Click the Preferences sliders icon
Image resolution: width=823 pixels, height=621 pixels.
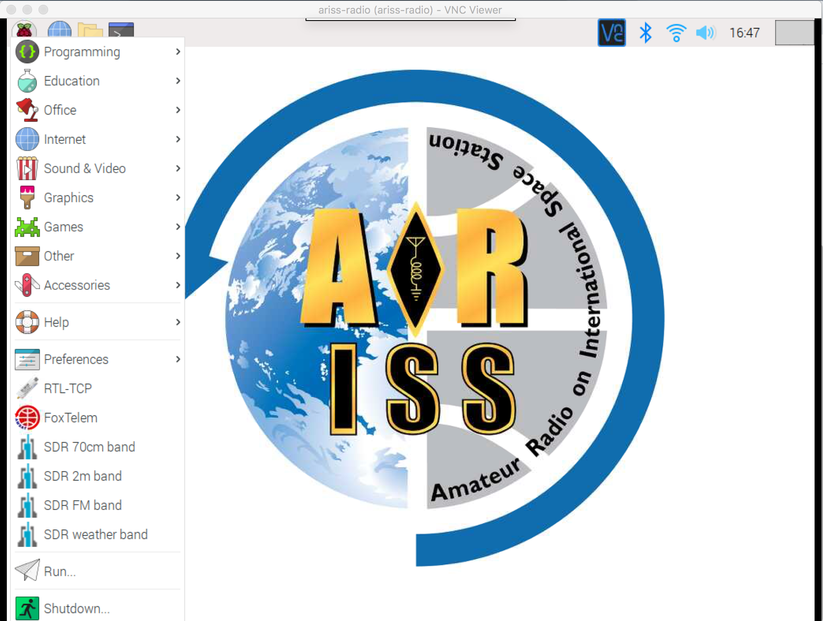pyautogui.click(x=27, y=359)
